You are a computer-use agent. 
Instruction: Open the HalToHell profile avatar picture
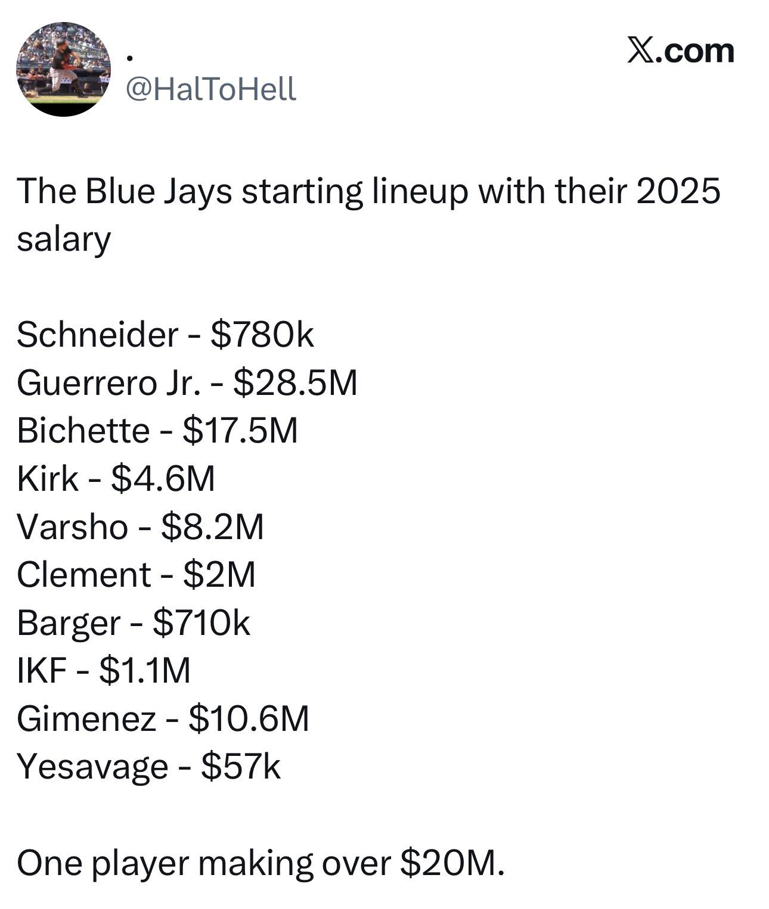[x=63, y=69]
